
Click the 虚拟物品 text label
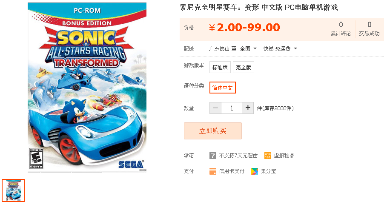(x=284, y=156)
